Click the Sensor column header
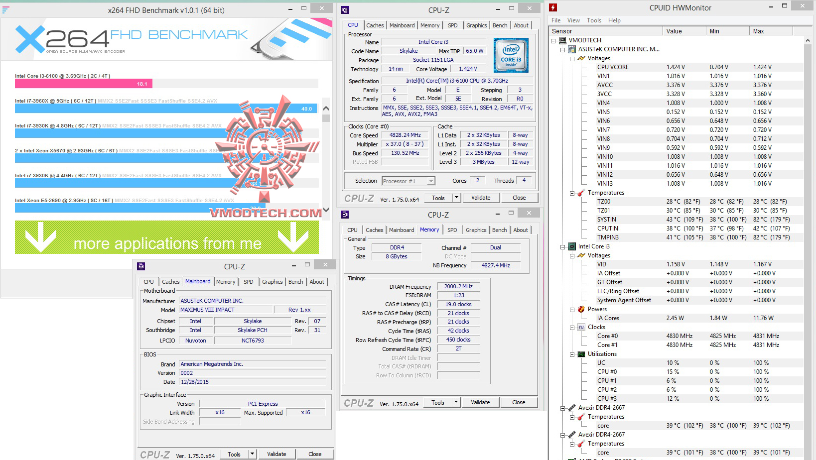Viewport: 816px width, 460px height. tap(606, 31)
